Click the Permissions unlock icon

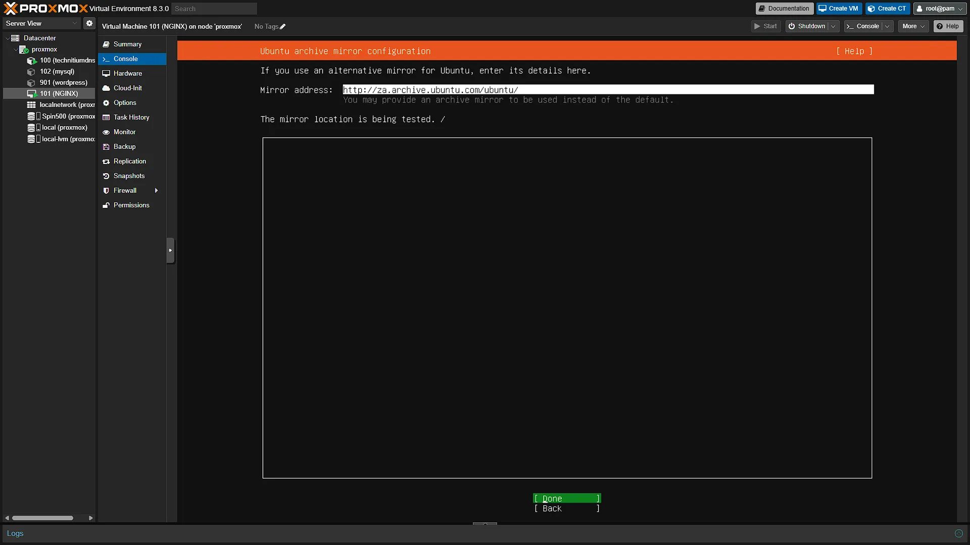[106, 205]
